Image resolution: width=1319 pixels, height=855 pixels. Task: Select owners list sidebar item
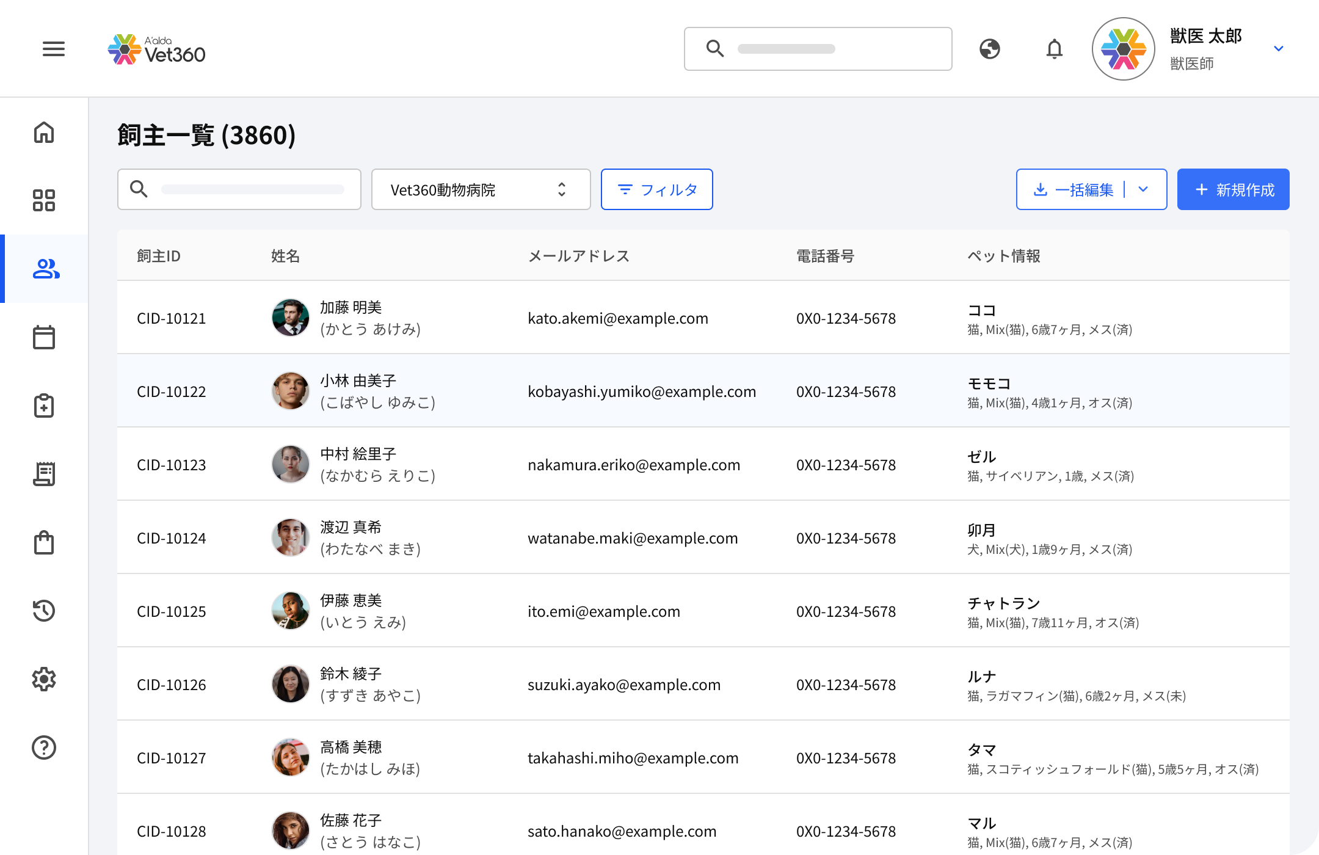coord(45,269)
